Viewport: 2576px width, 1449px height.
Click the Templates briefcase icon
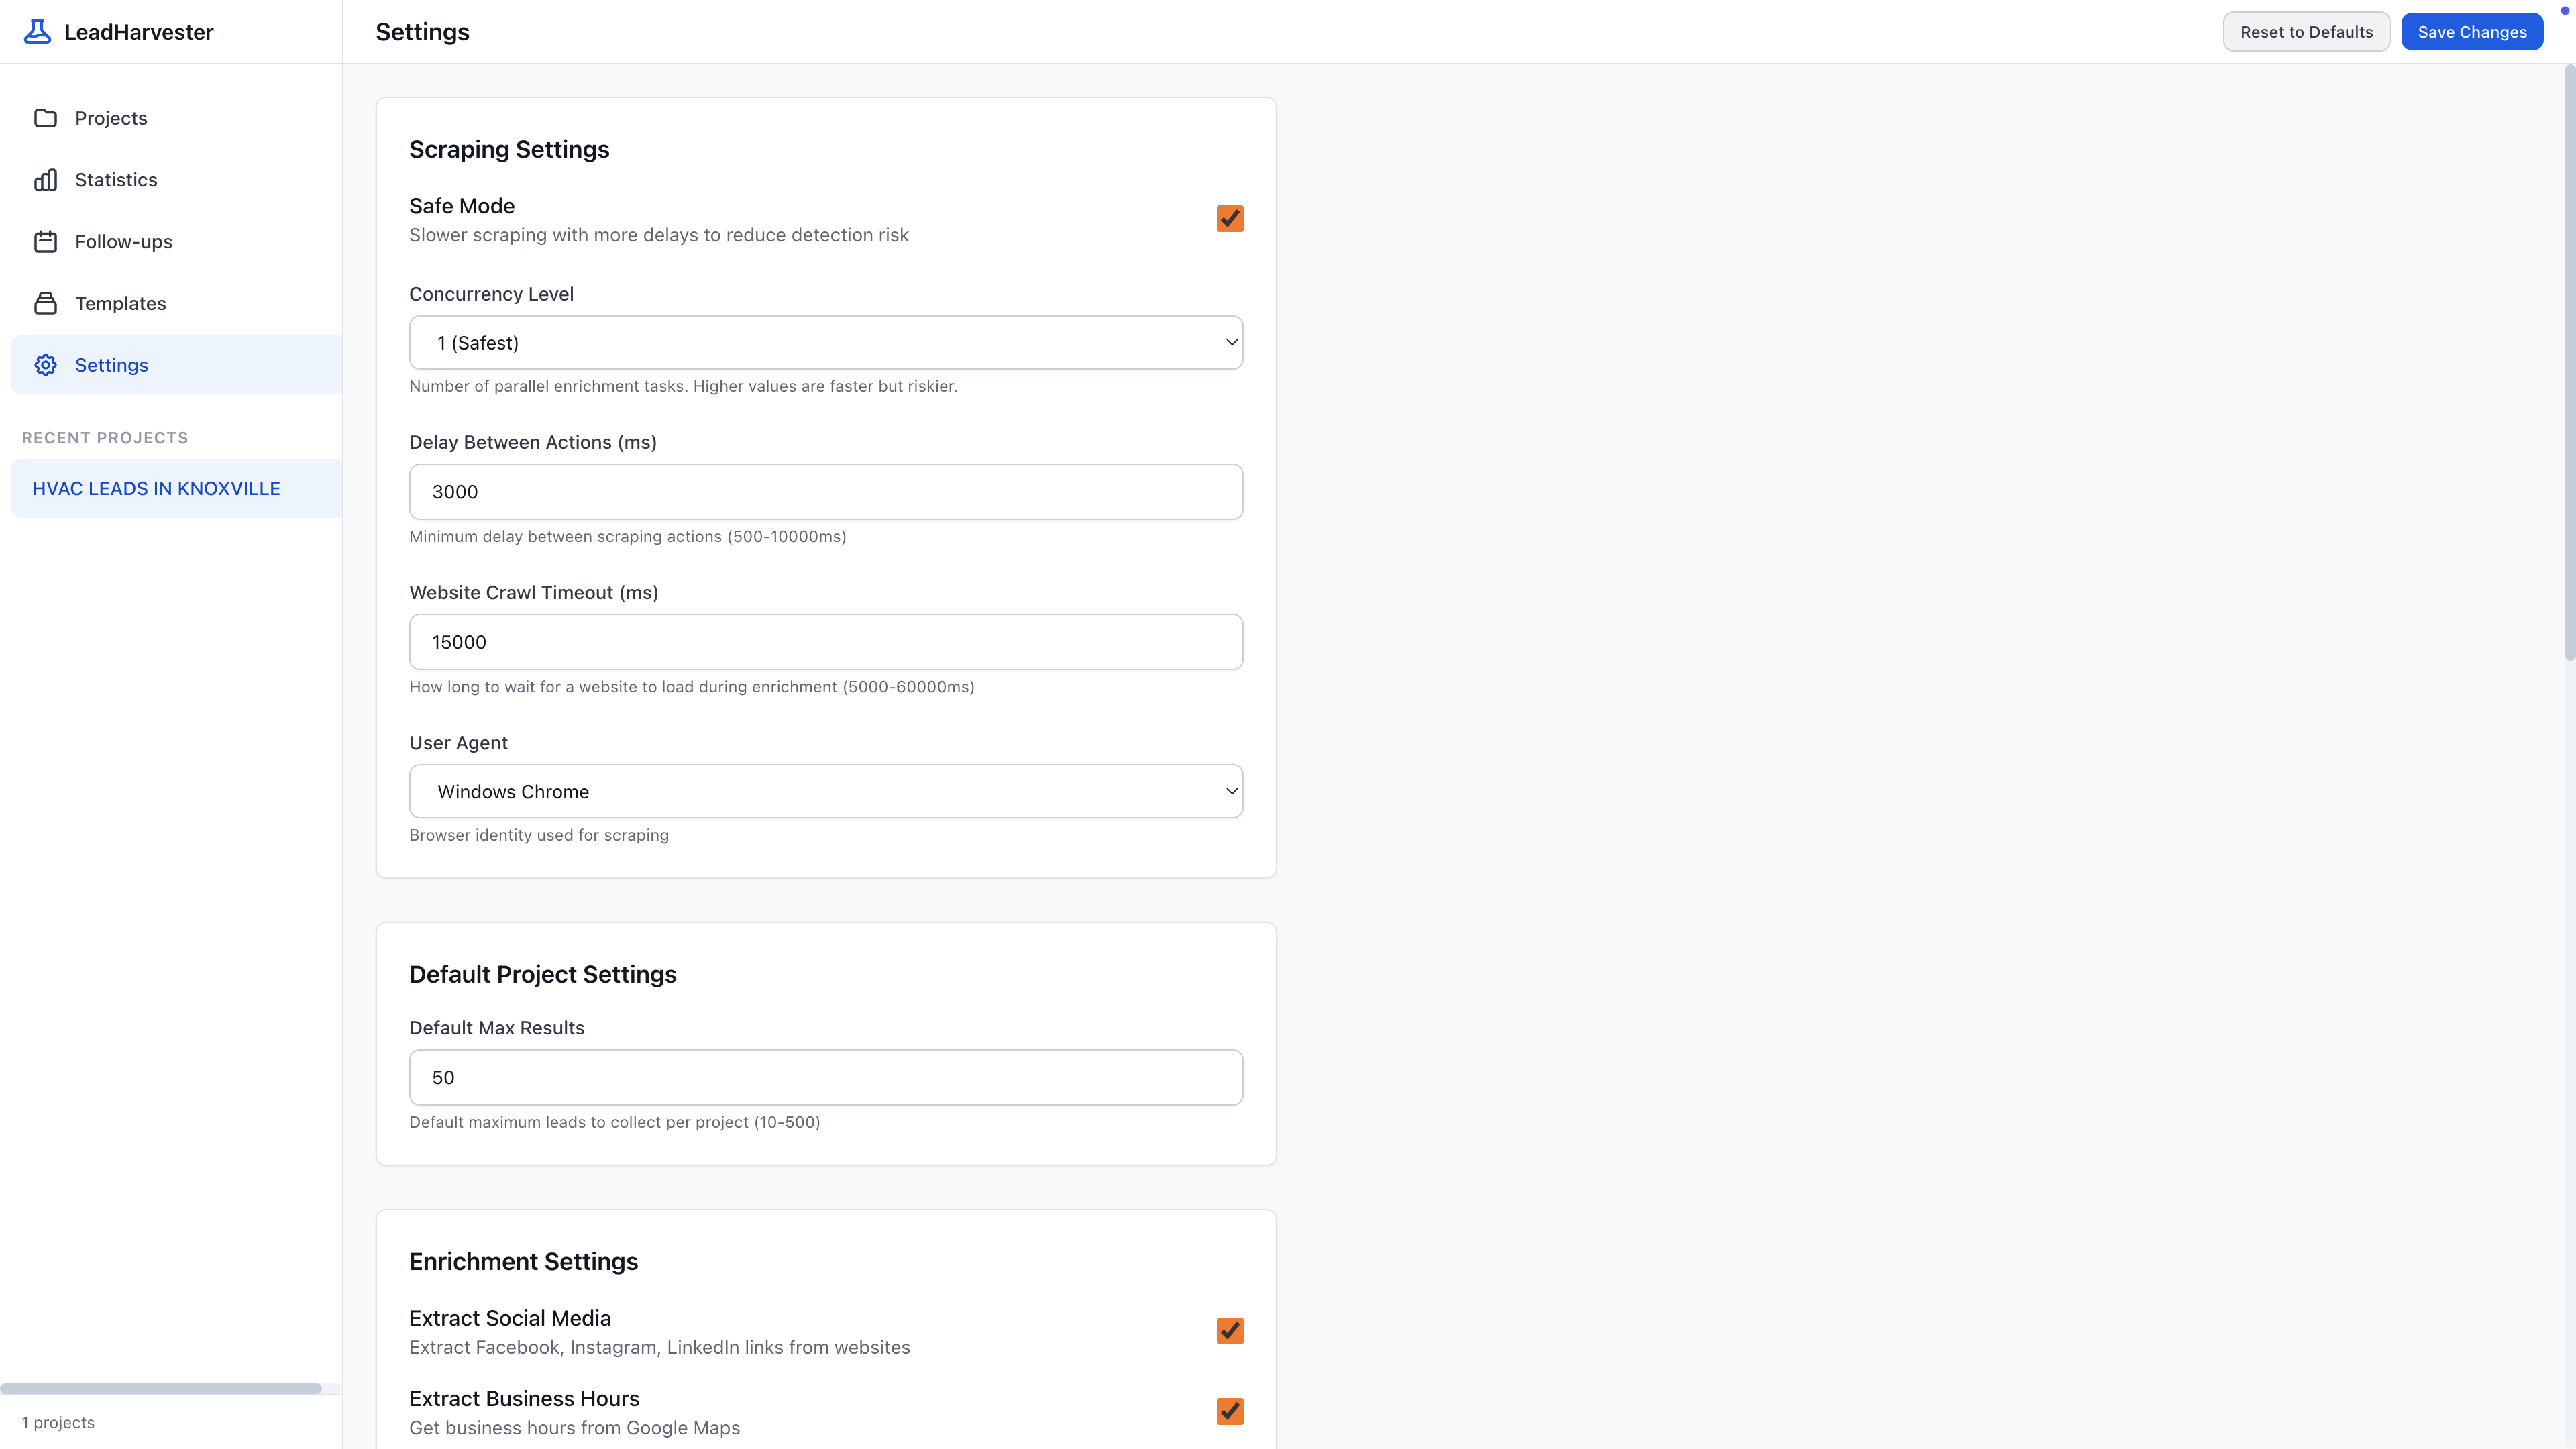point(45,303)
